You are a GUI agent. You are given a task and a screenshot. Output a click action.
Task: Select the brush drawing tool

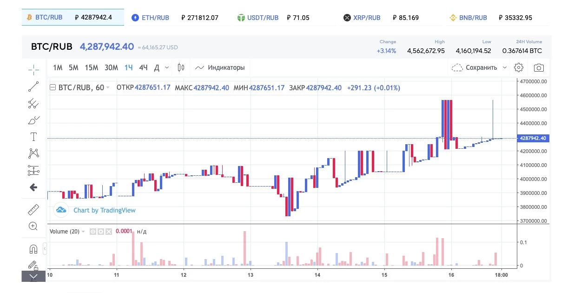pos(33,120)
